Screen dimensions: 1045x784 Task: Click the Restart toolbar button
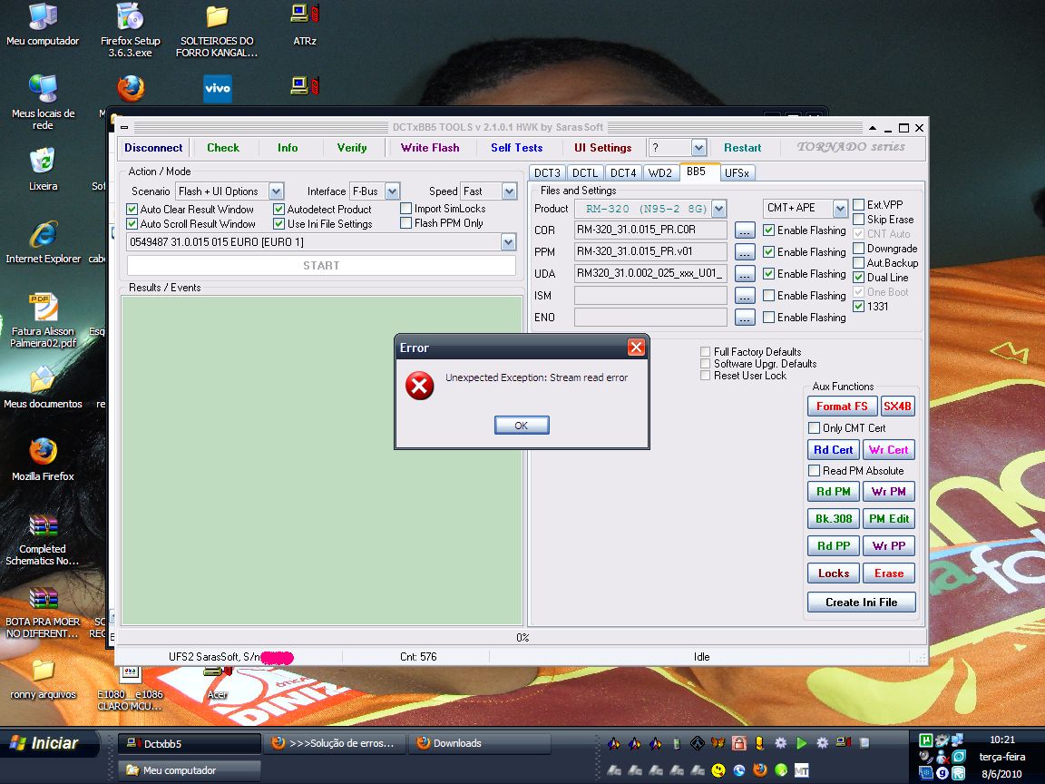click(x=742, y=148)
